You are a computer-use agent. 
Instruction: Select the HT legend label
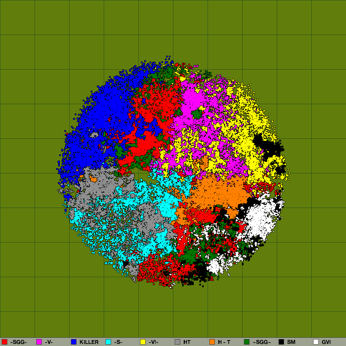(187, 342)
